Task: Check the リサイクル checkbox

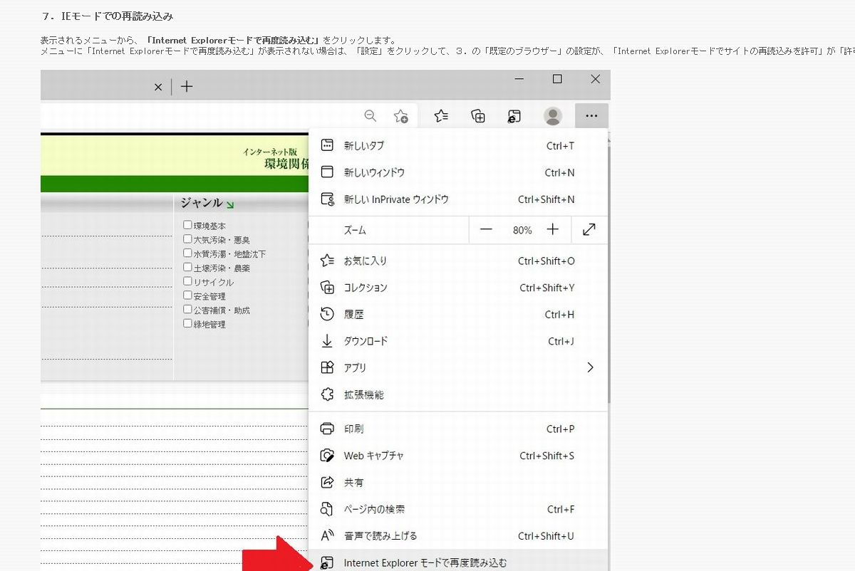Action: (x=187, y=281)
